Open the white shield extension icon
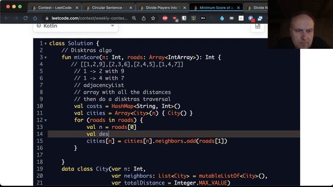Image resolution: width=333 pixels, height=187 pixels. tap(184, 18)
